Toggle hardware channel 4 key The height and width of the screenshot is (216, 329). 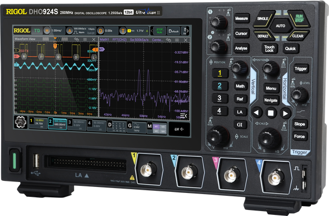pyautogui.click(x=219, y=111)
